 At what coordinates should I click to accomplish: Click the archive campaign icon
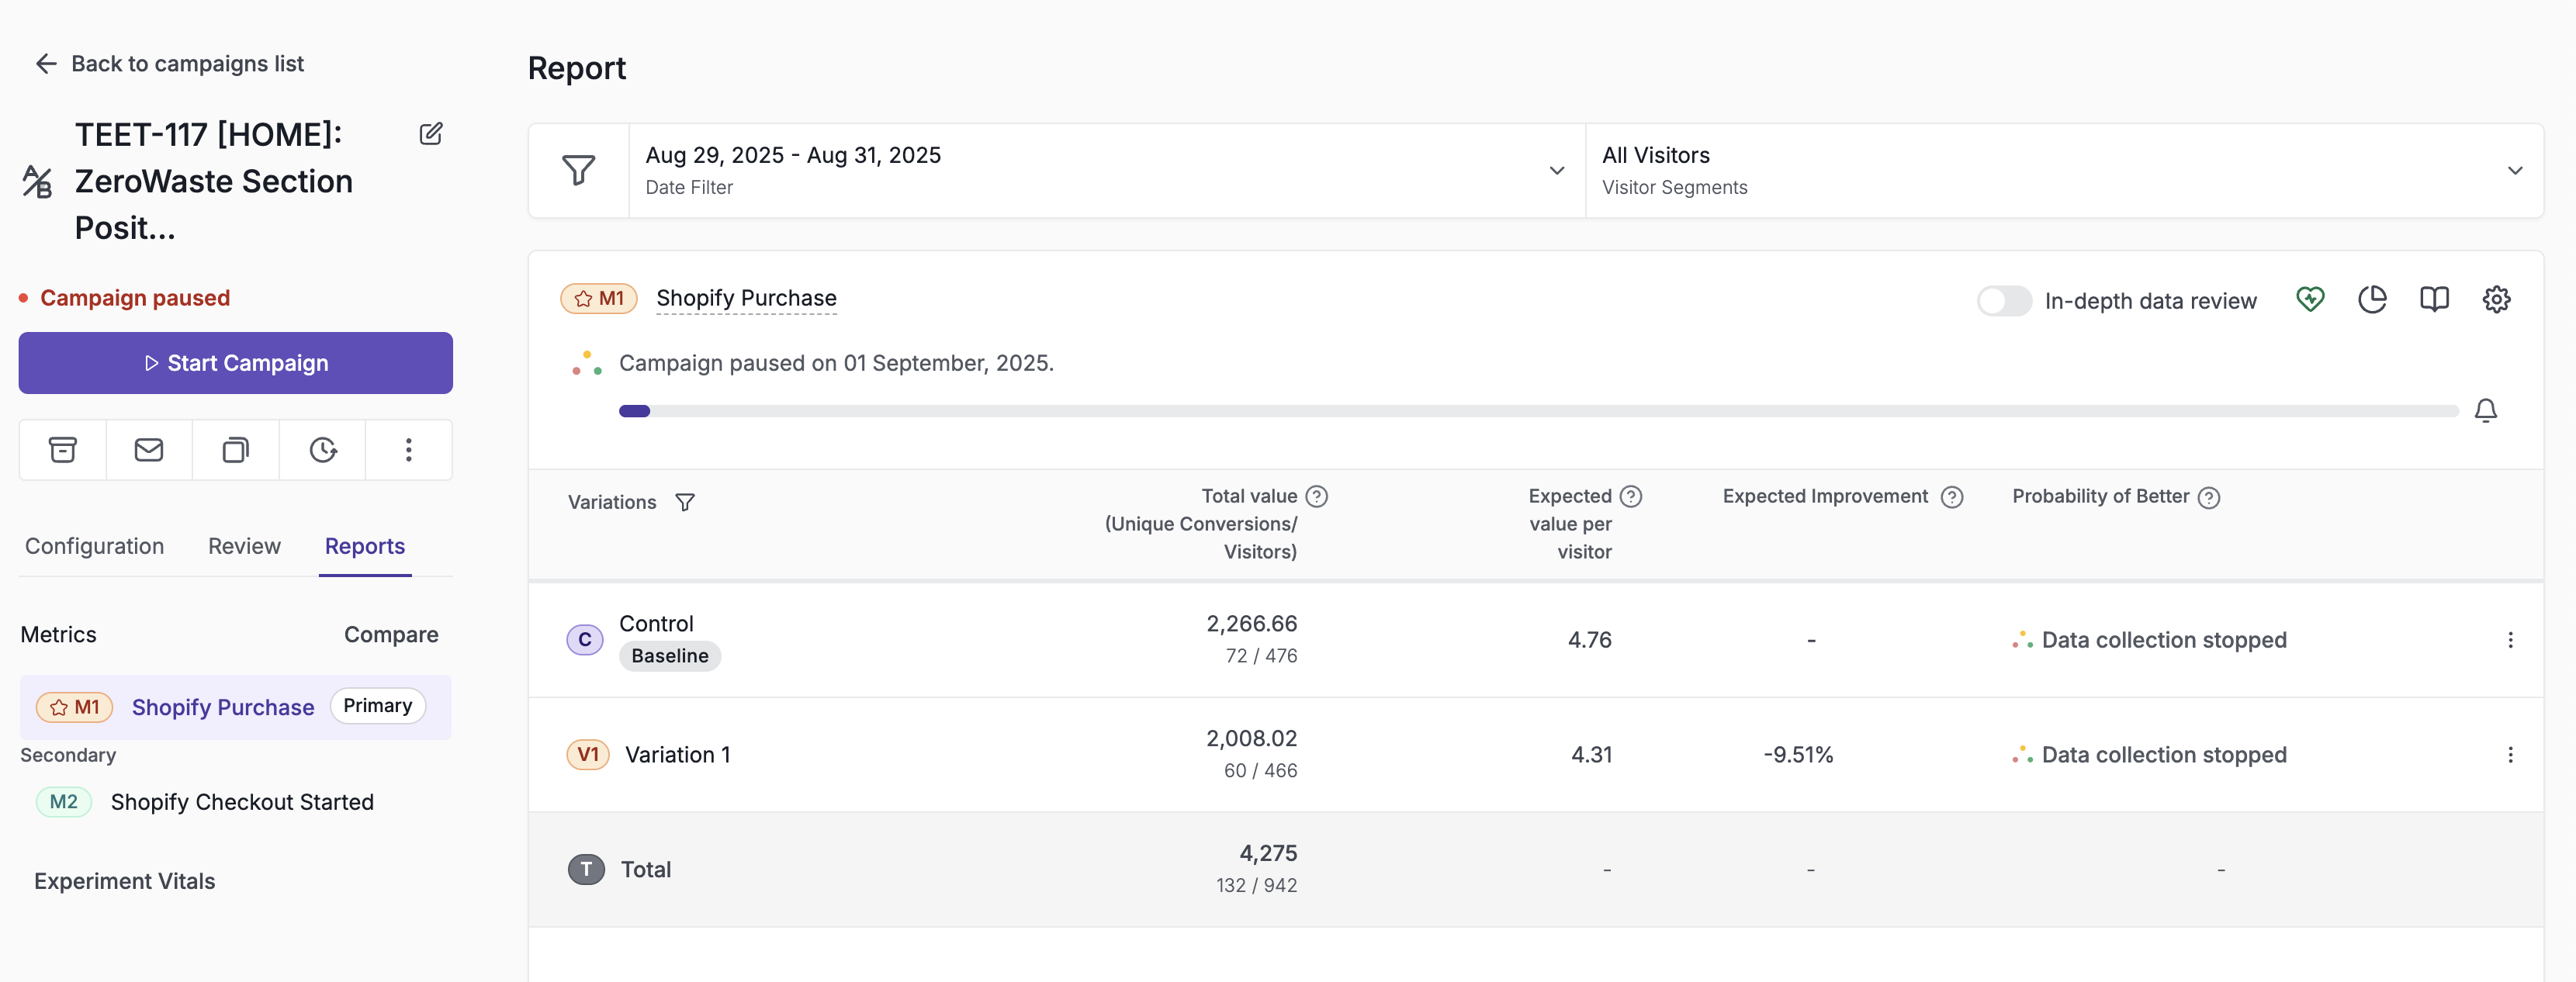click(63, 450)
